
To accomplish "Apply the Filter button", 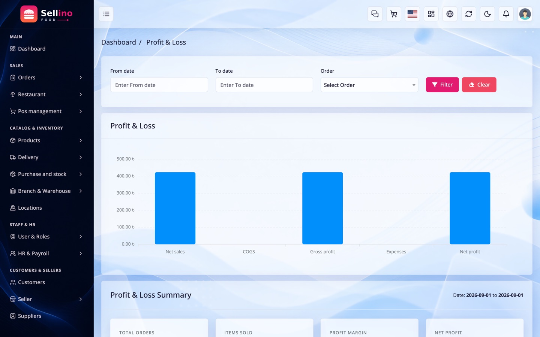I will [442, 85].
